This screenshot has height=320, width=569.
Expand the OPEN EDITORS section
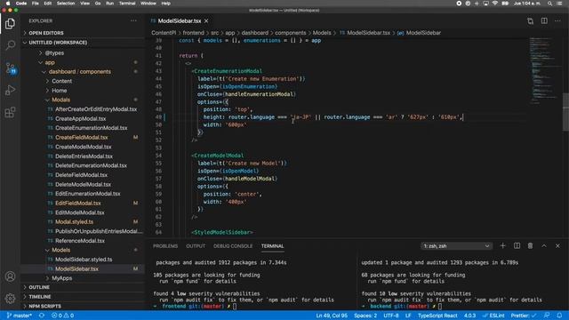(46, 33)
